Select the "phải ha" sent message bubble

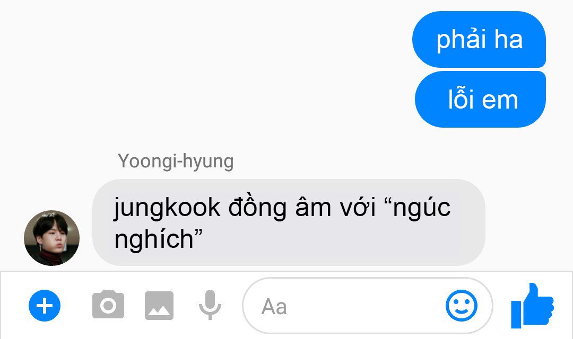[479, 39]
